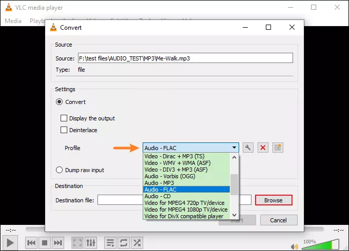This screenshot has width=349, height=251.
Task: Toggle the playlist view icon
Action: click(110, 243)
